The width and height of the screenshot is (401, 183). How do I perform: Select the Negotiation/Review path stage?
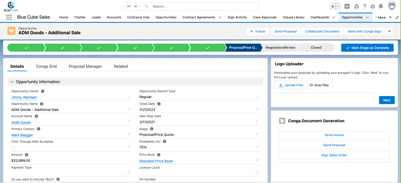(280, 48)
